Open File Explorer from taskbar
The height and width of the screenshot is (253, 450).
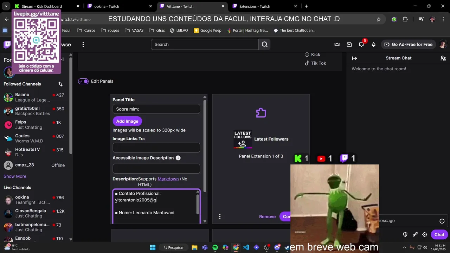[x=194, y=247]
